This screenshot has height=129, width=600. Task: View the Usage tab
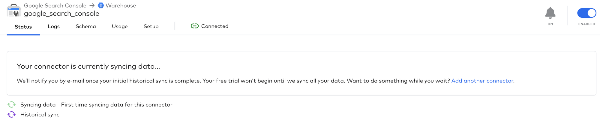coord(120,26)
